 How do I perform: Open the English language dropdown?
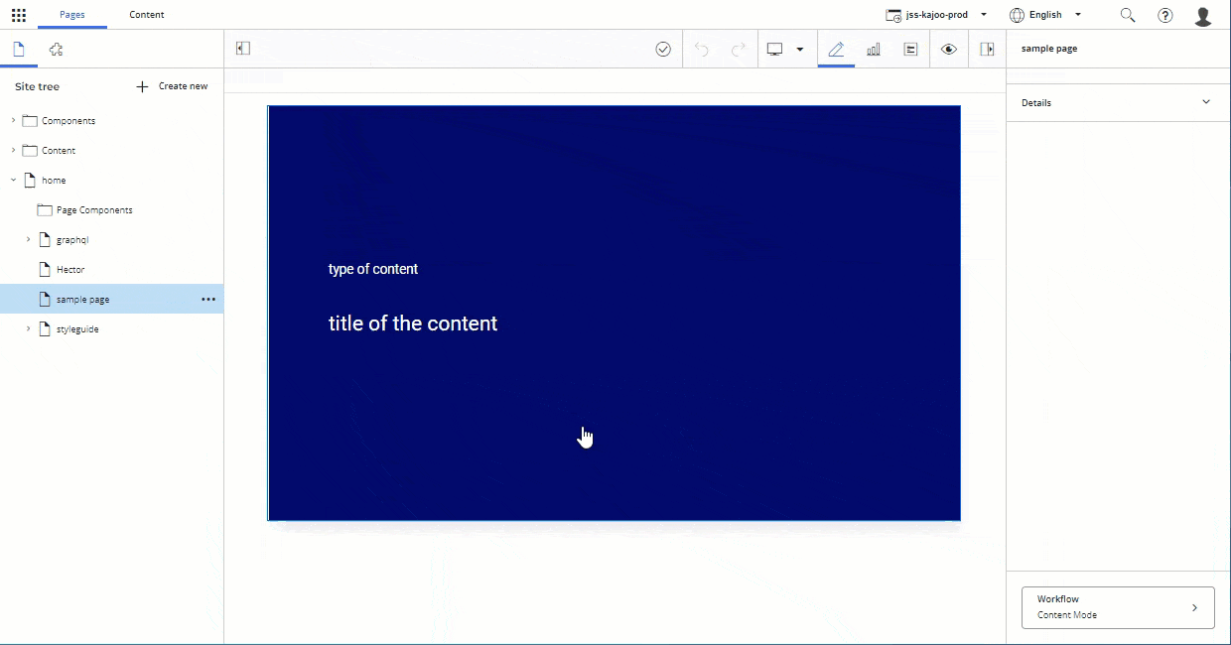(1045, 15)
